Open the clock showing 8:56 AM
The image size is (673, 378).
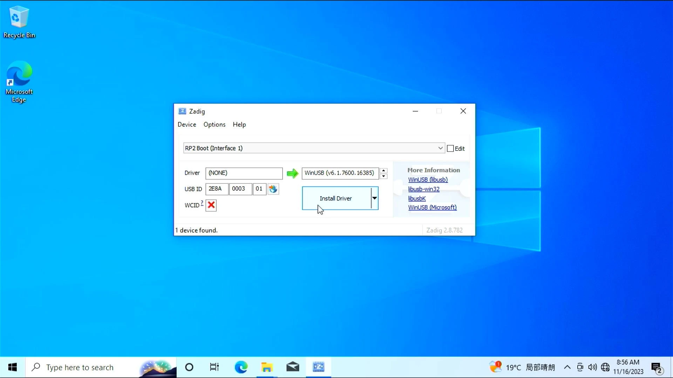pos(628,367)
